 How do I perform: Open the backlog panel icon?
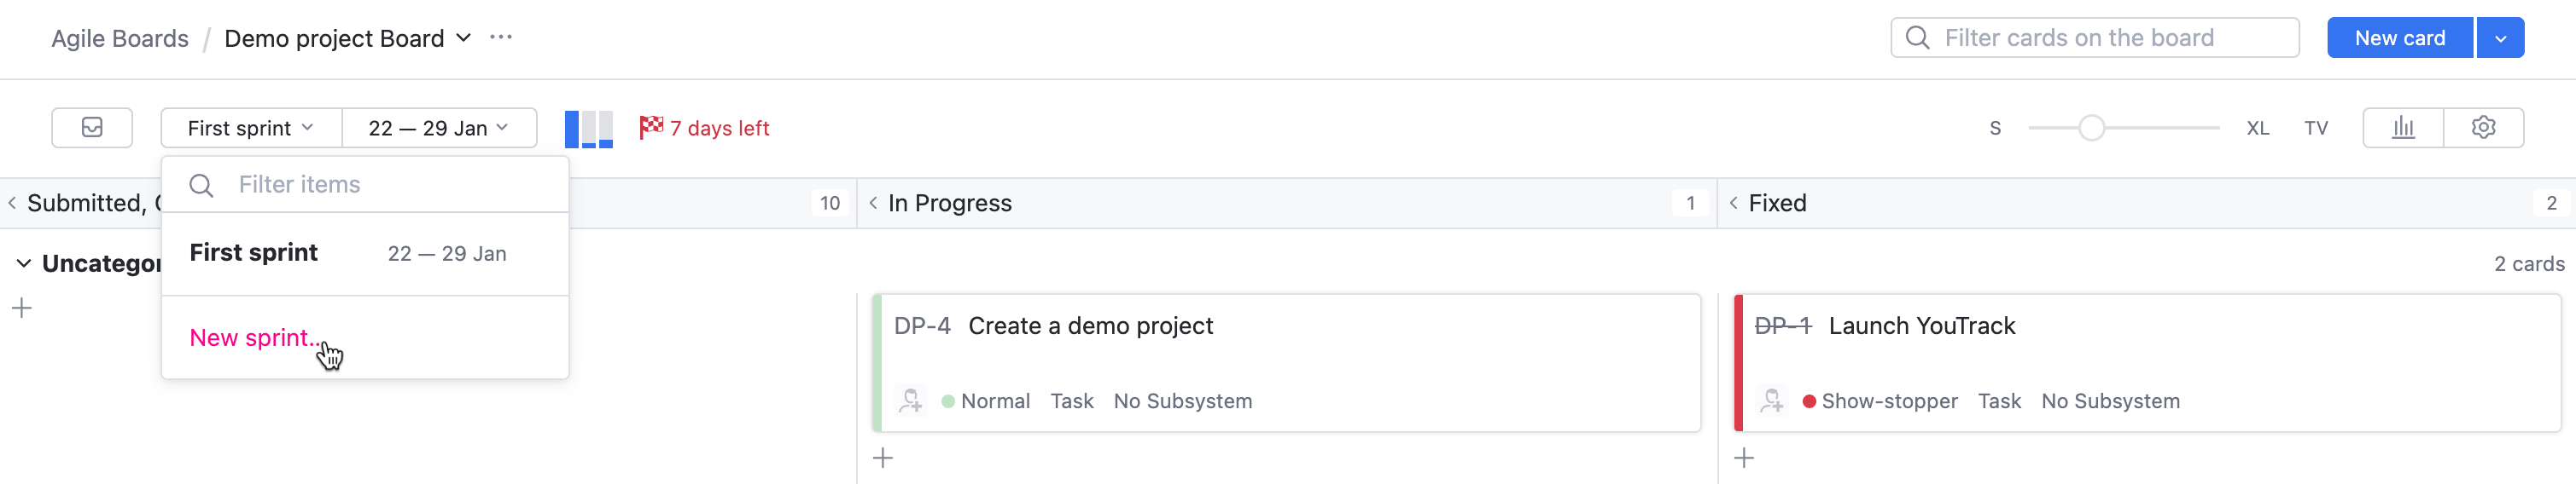point(92,128)
